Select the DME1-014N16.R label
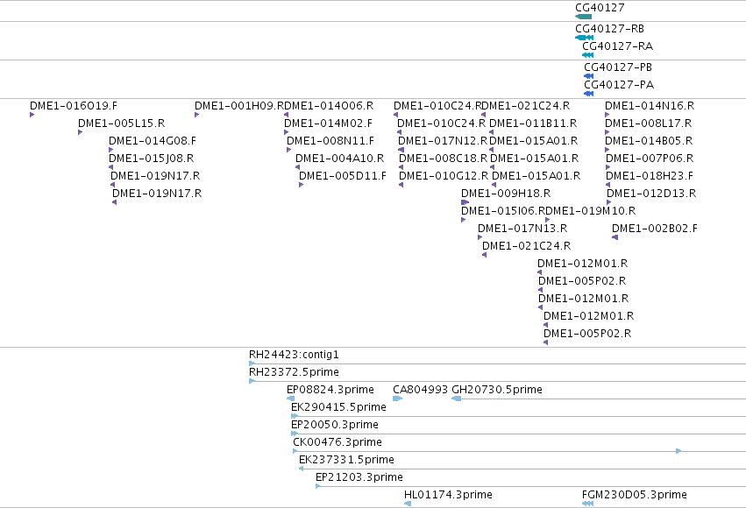Viewport: 746px width, 508px height. [650, 105]
